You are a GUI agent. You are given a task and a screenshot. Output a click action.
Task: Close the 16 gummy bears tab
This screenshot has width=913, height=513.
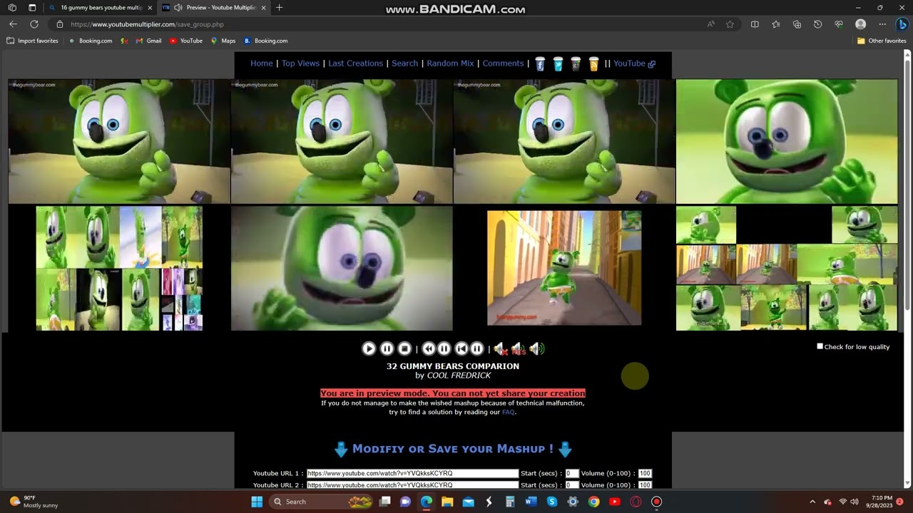pyautogui.click(x=149, y=8)
